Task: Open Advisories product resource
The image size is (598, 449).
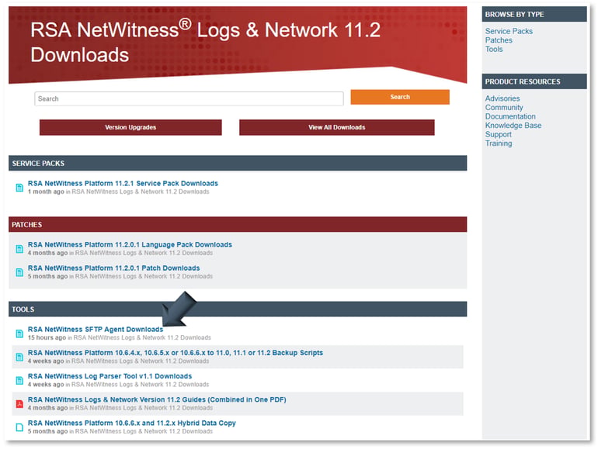Action: [x=502, y=98]
